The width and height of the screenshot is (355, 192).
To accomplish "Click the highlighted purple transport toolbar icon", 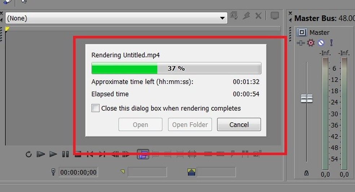I will (x=143, y=154).
